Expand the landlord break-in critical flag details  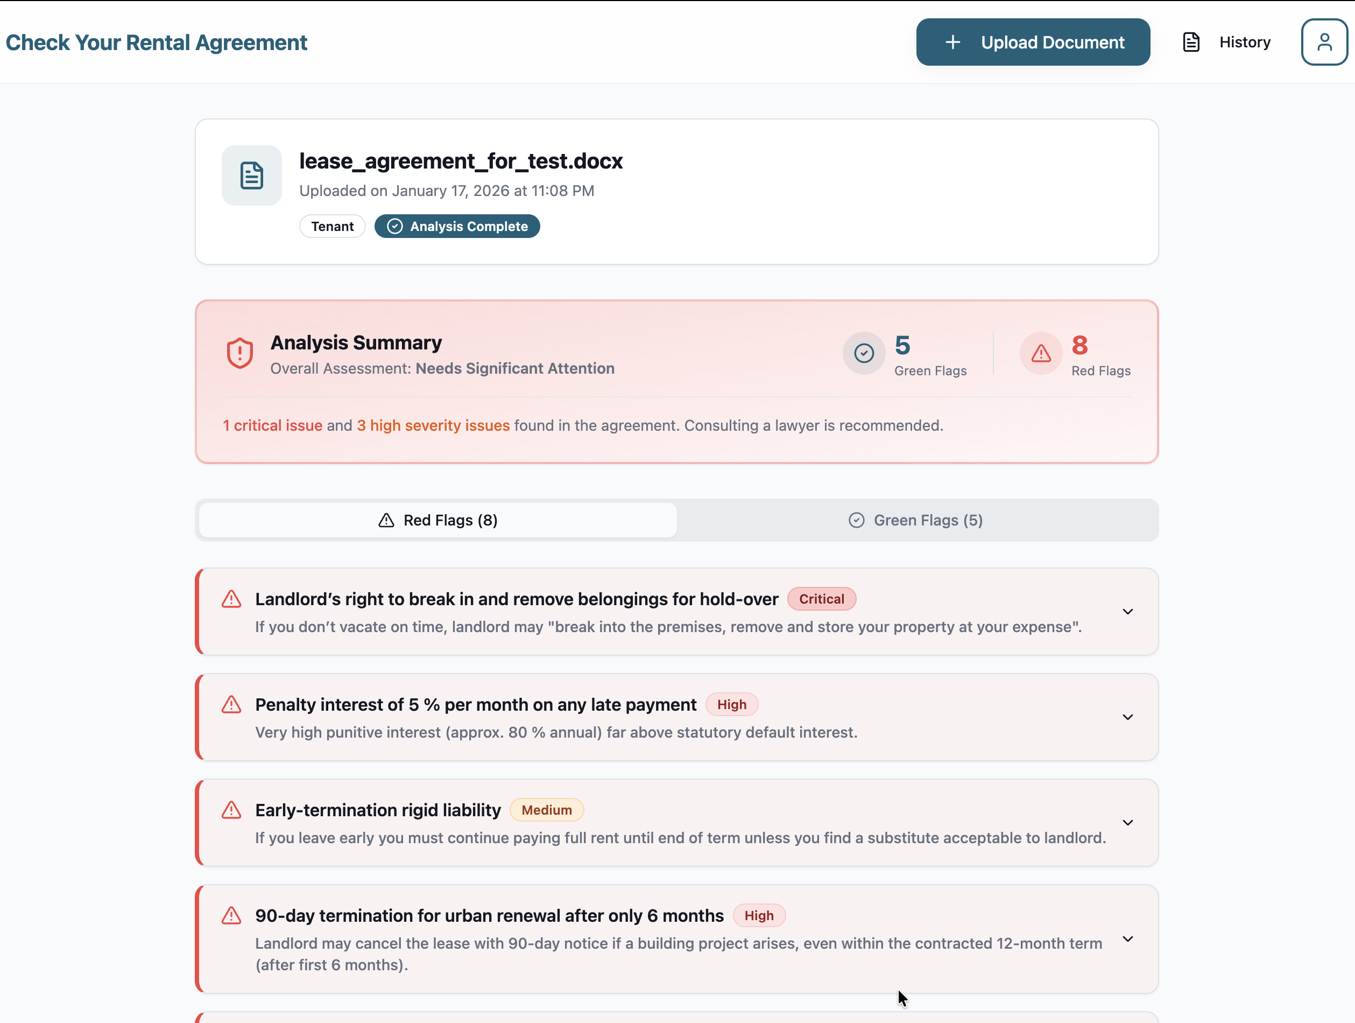pos(1128,611)
